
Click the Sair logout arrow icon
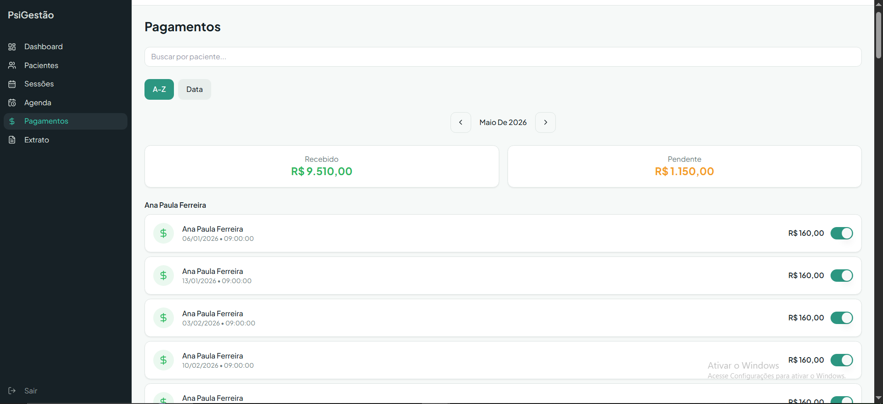pyautogui.click(x=12, y=391)
